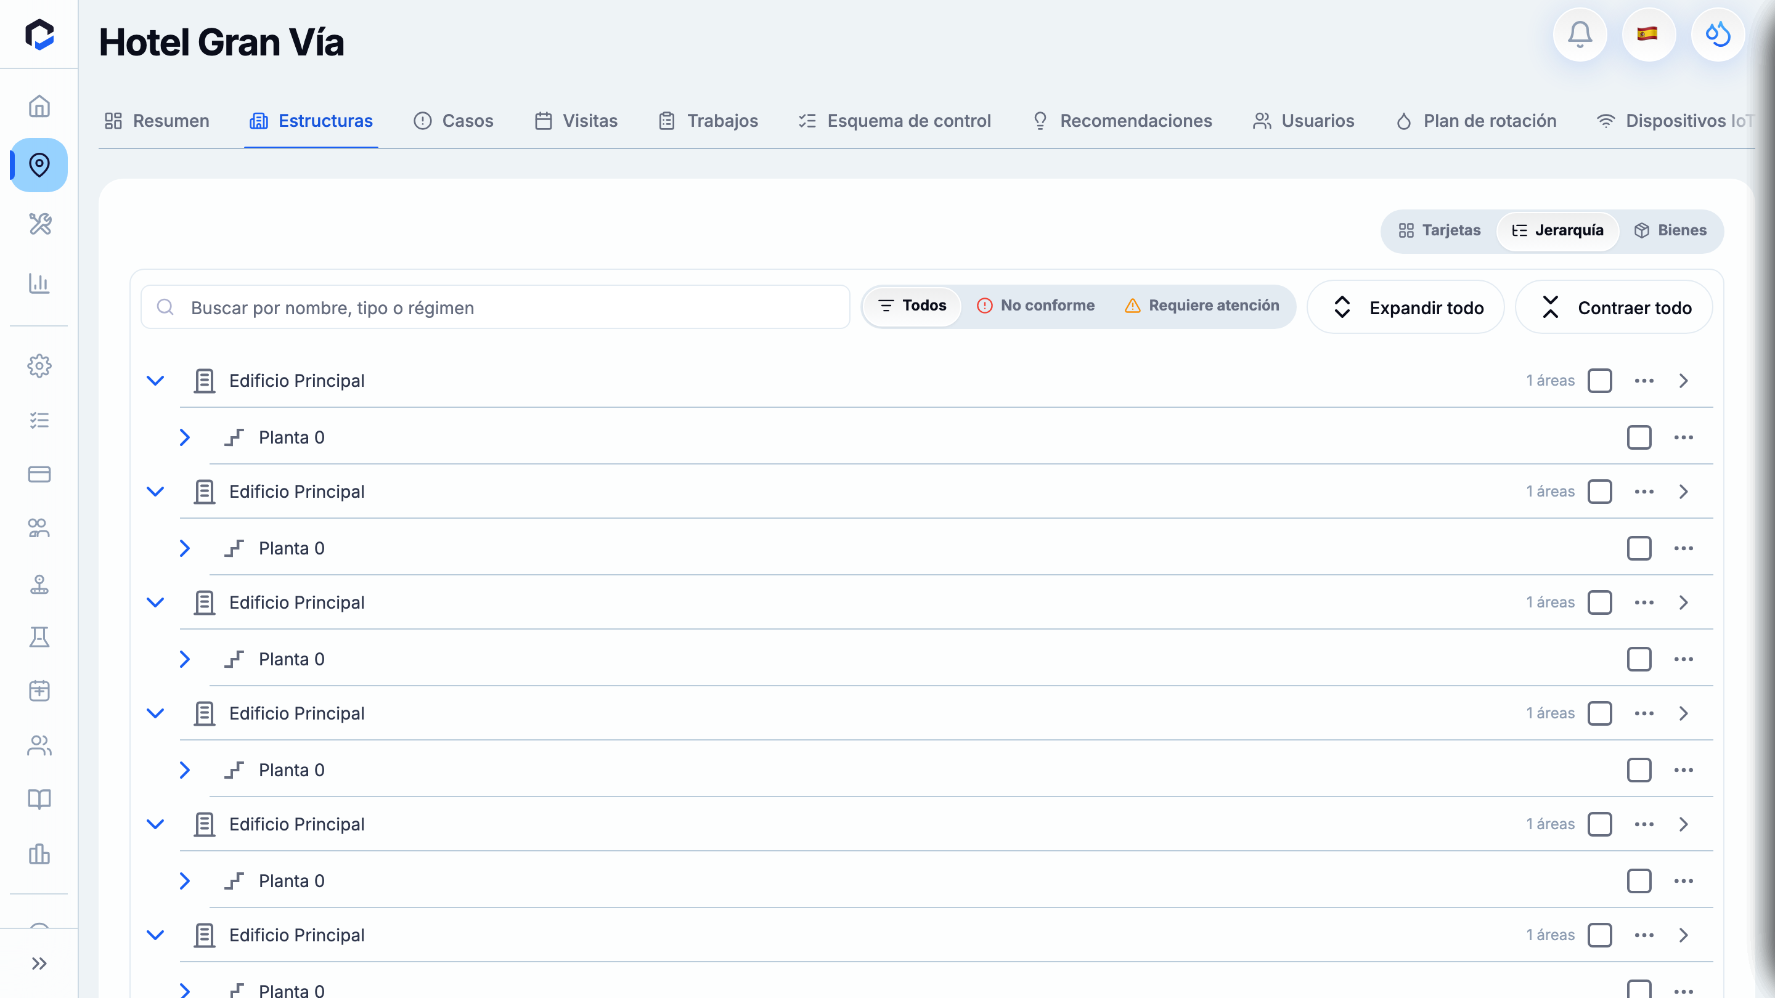Image resolution: width=1775 pixels, height=998 pixels.
Task: Switch to the Bienes view
Action: 1670,231
